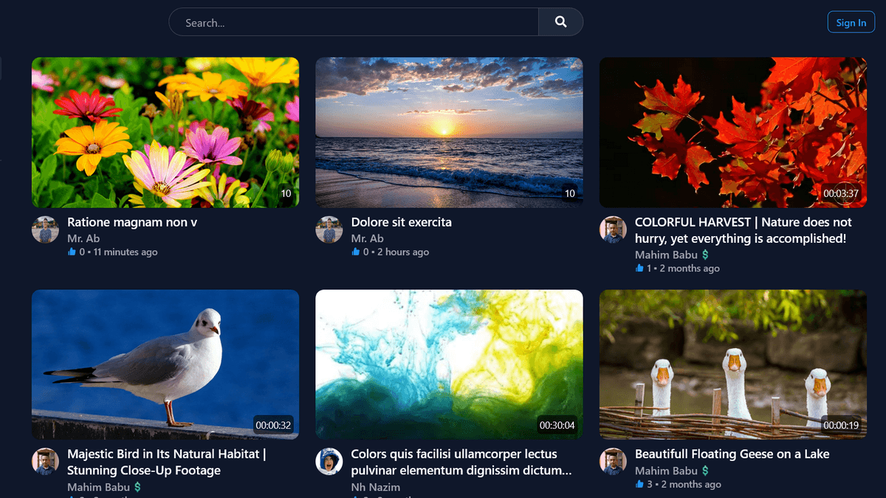Open the three geese video thumbnail
This screenshot has width=886, height=498.
pyautogui.click(x=733, y=364)
